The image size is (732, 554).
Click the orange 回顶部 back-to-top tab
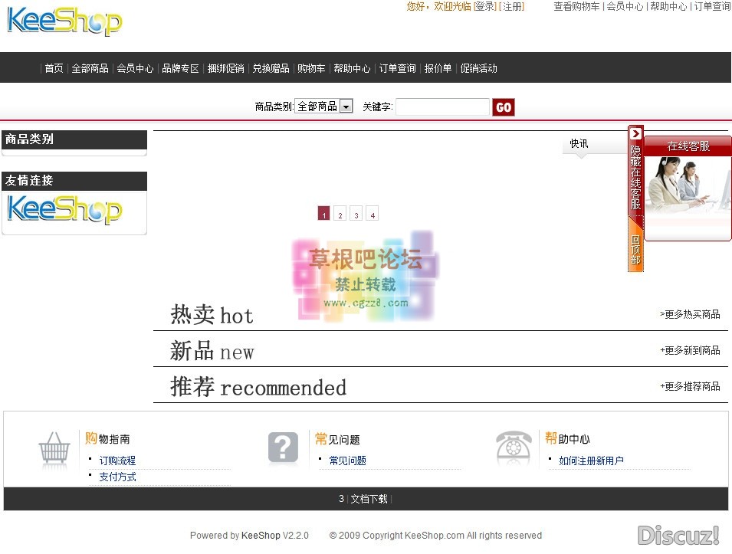coord(635,249)
